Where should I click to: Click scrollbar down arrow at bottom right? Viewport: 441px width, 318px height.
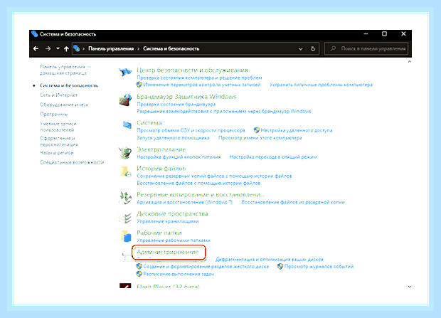pos(410,287)
